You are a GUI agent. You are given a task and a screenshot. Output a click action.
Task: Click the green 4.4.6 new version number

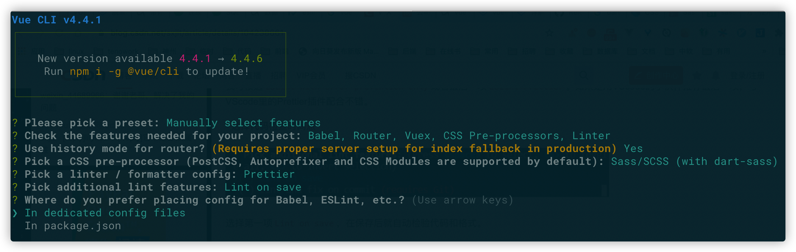point(247,58)
